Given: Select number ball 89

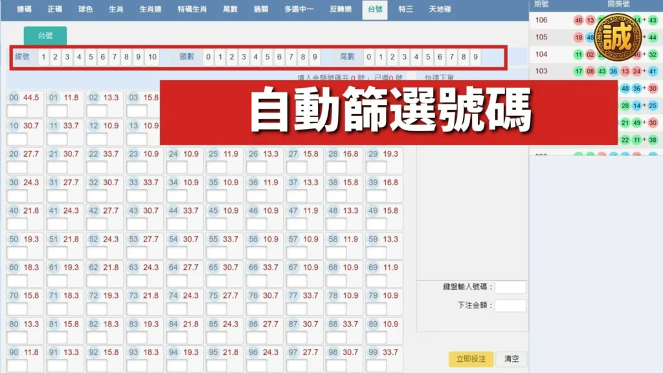Looking at the screenshot, I should pyautogui.click(x=373, y=324).
